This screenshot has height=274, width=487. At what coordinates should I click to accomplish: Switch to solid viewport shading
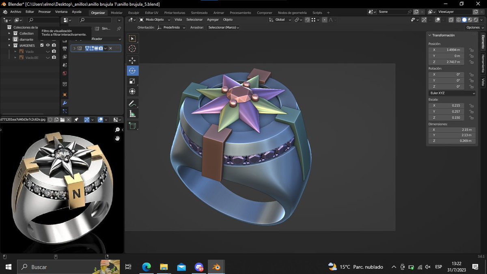click(x=465, y=19)
